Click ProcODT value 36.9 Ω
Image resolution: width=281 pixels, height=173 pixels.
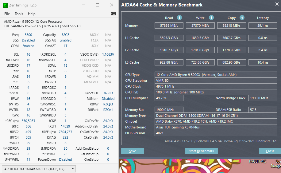tap(108, 93)
